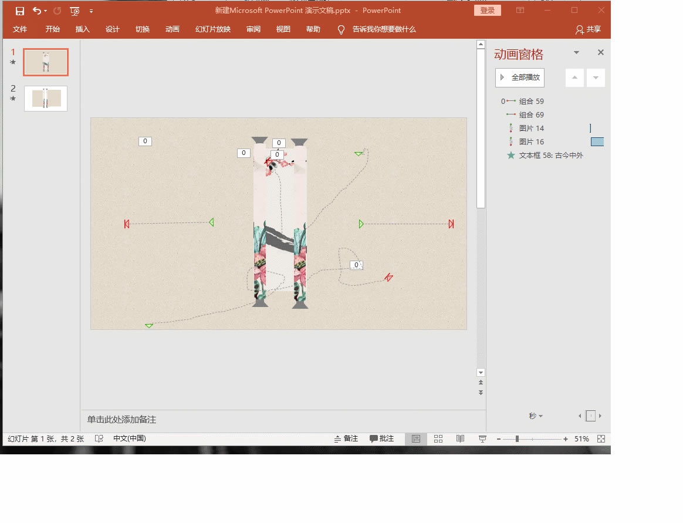Switch to Normal view in status bar
Screen dimensions: 683x523
click(x=416, y=438)
